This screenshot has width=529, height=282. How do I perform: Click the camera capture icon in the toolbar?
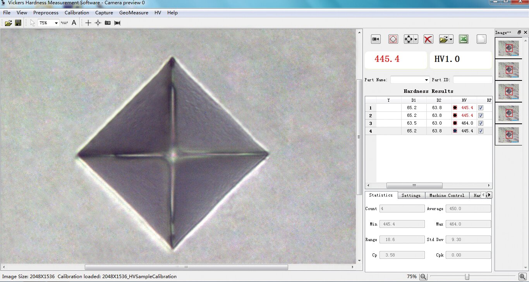pos(108,23)
